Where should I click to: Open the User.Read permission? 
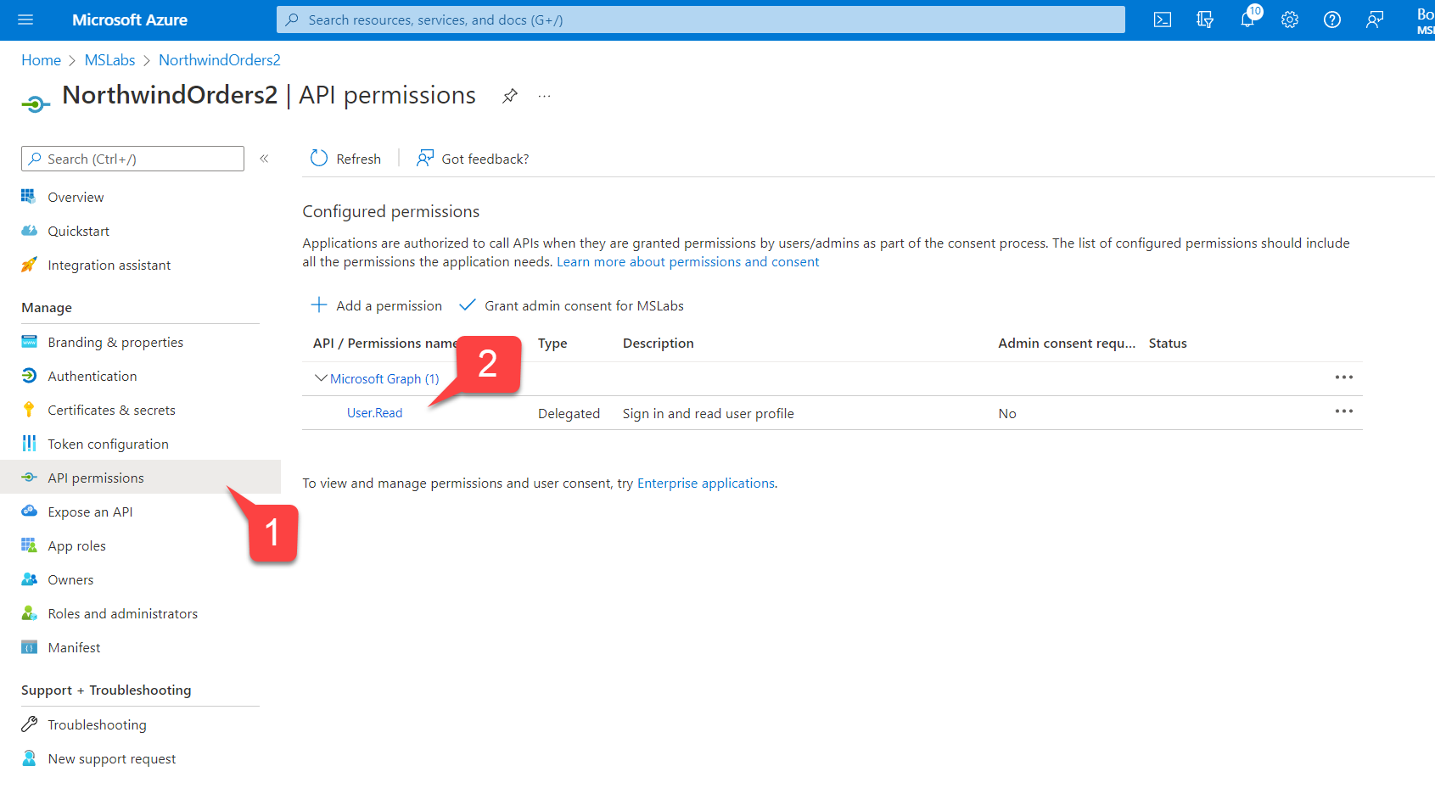[x=375, y=413]
